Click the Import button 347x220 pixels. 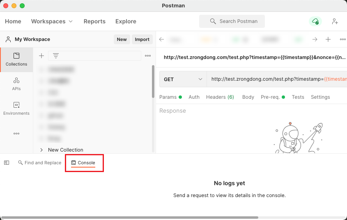[x=142, y=39]
